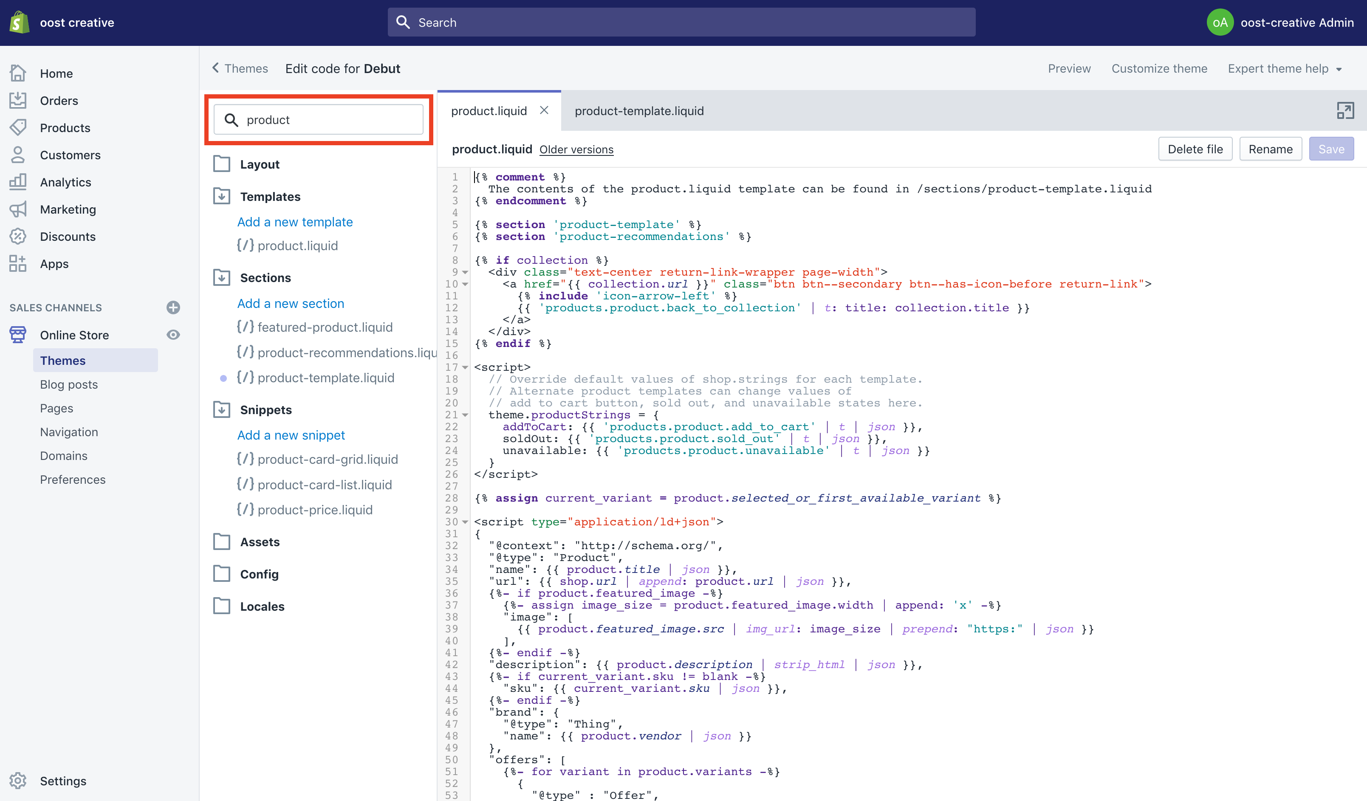Open Expert theme help dropdown
This screenshot has width=1367, height=801.
click(1284, 68)
